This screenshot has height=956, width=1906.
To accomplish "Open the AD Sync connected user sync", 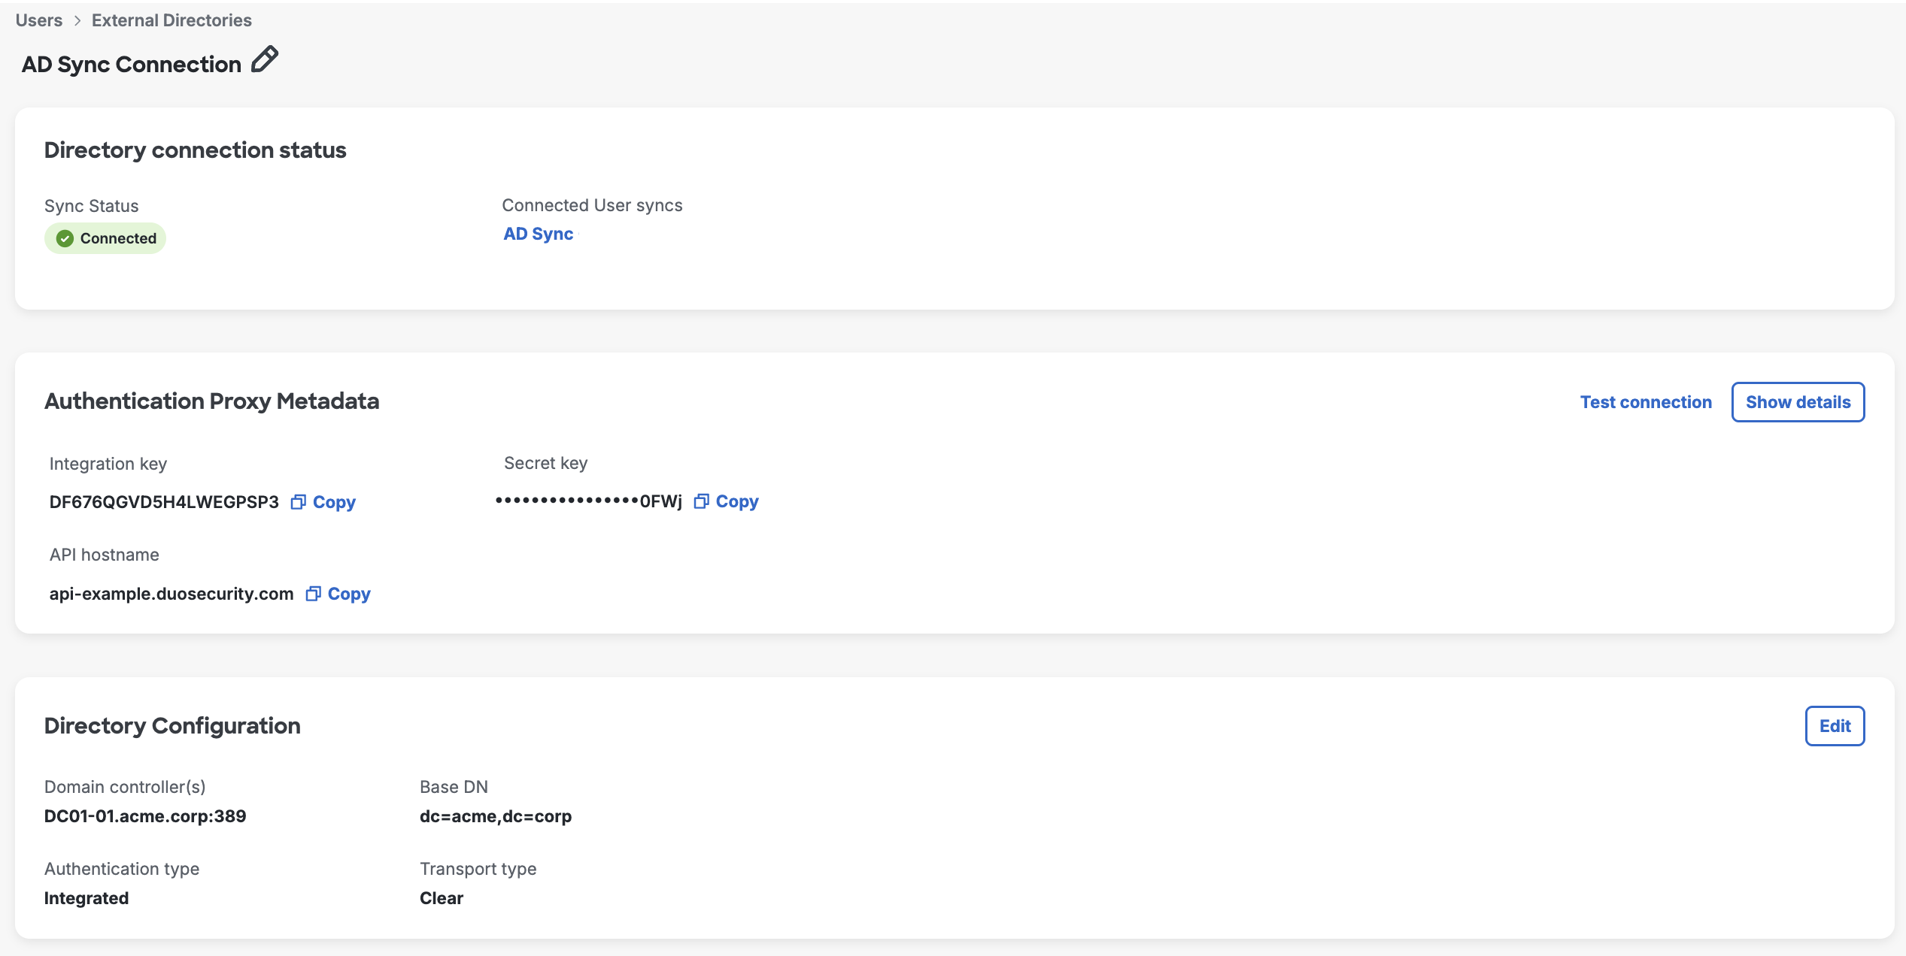I will point(539,234).
